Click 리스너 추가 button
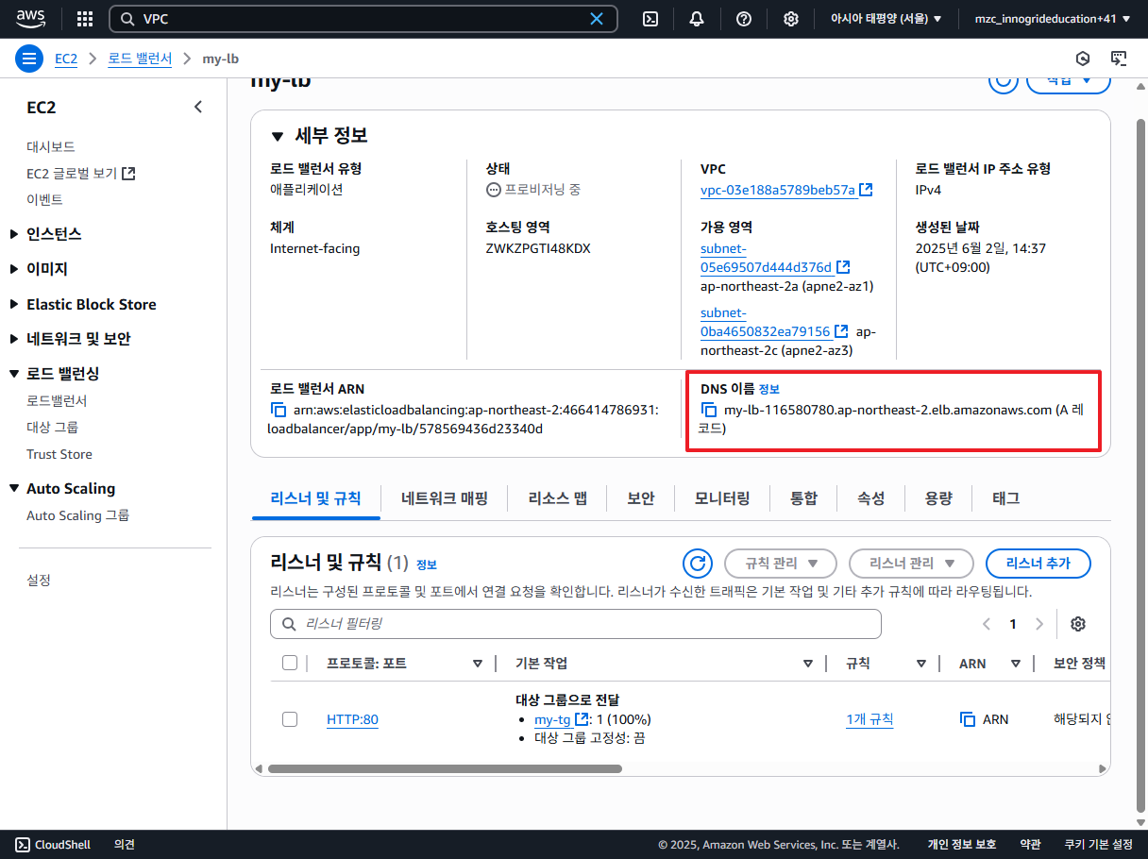This screenshot has width=1148, height=859. 1038,564
